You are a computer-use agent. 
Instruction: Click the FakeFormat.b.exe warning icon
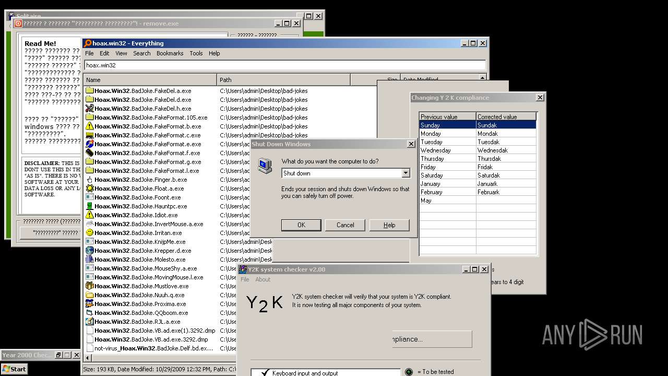(89, 126)
